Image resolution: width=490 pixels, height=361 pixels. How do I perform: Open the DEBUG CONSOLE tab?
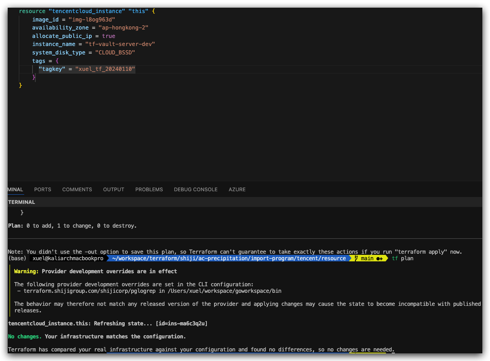196,189
